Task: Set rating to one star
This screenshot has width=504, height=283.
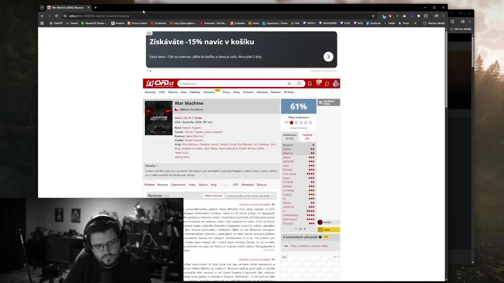Action: [291, 123]
